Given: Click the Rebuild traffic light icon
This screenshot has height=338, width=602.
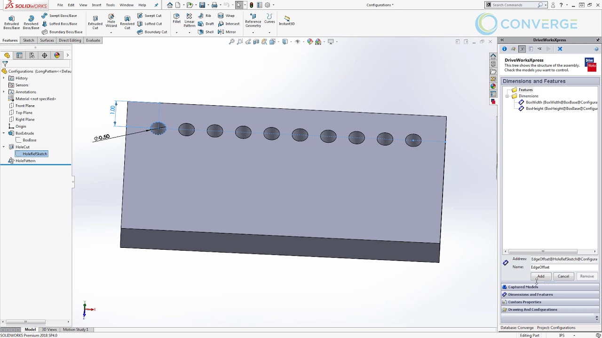Looking at the screenshot, I should pos(252,5).
